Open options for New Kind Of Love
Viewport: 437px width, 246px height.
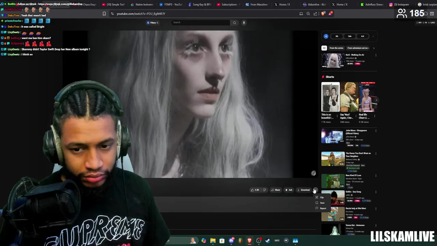click(376, 176)
